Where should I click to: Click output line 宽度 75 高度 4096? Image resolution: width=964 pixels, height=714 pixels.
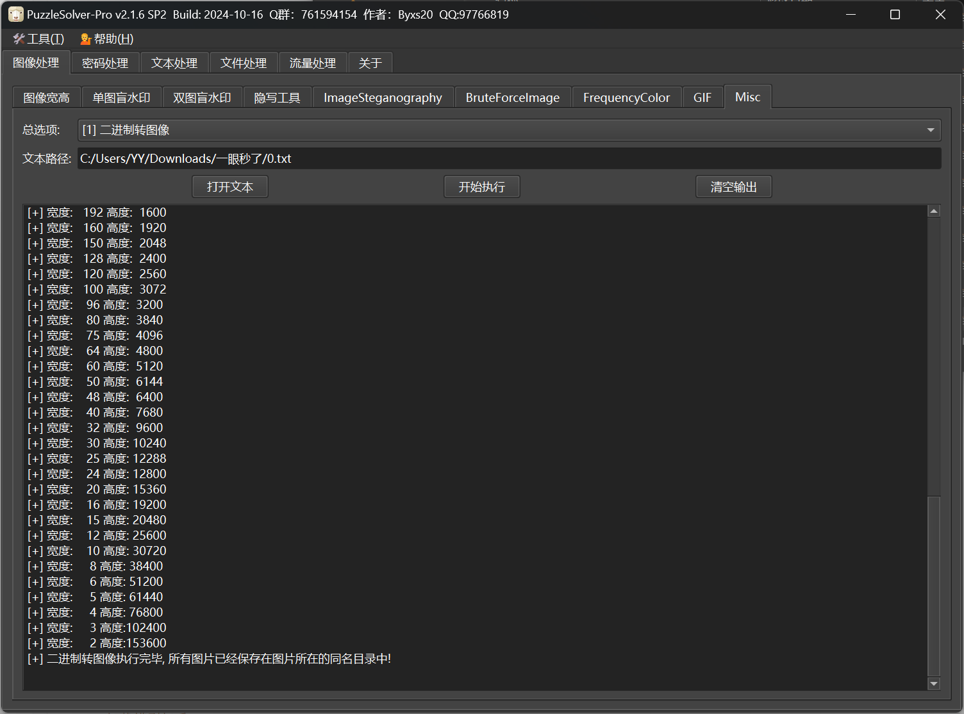(x=95, y=335)
